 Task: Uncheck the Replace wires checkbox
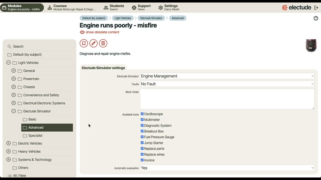(x=142, y=154)
